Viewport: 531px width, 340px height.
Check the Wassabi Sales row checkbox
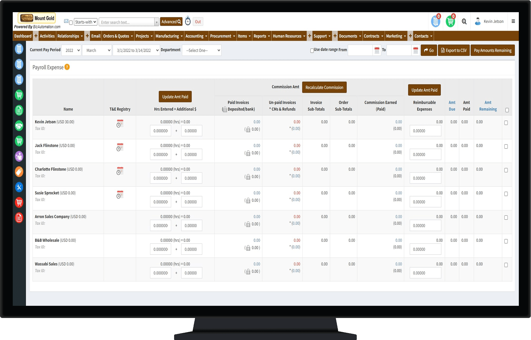pyautogui.click(x=506, y=265)
